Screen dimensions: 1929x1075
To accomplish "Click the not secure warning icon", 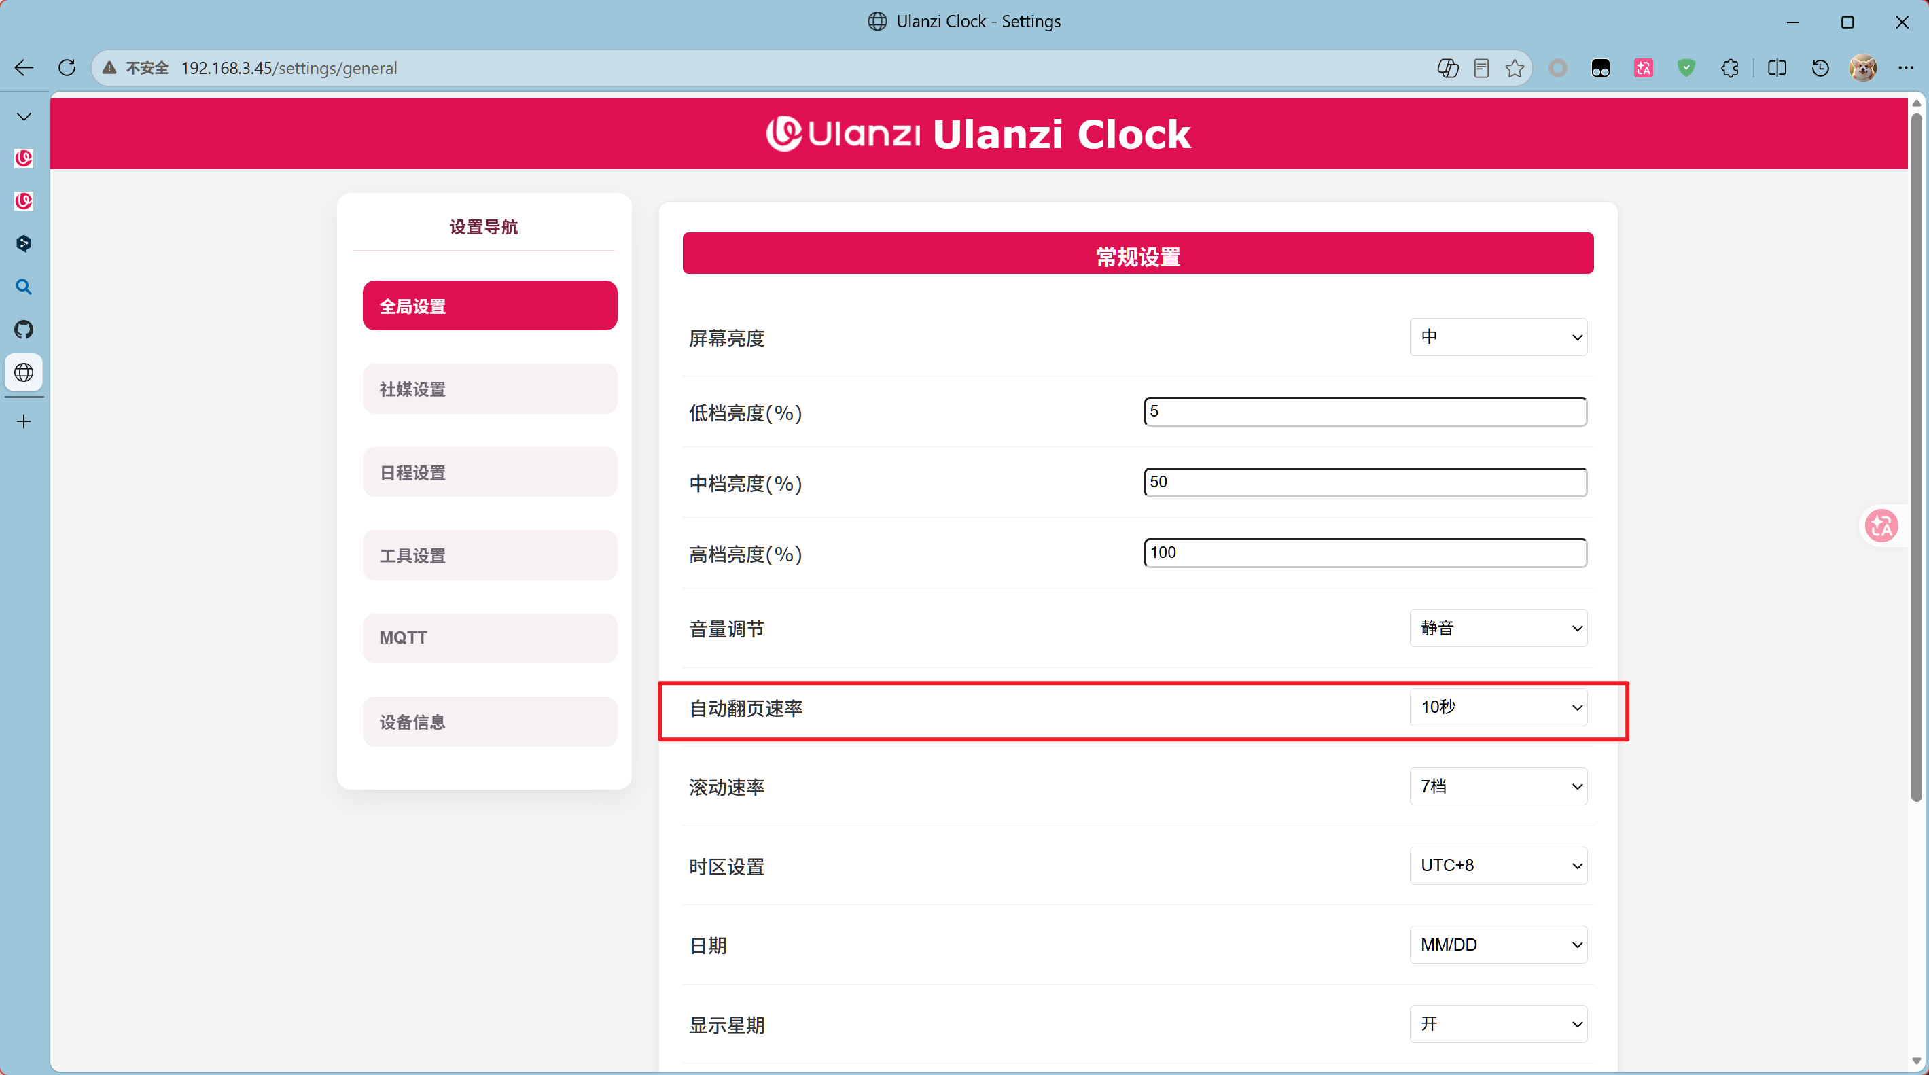I will 109,68.
